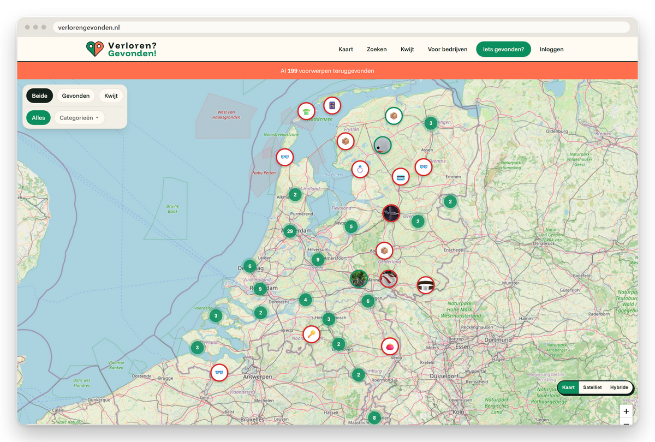
Task: Open the credit card marker
Action: tap(401, 177)
